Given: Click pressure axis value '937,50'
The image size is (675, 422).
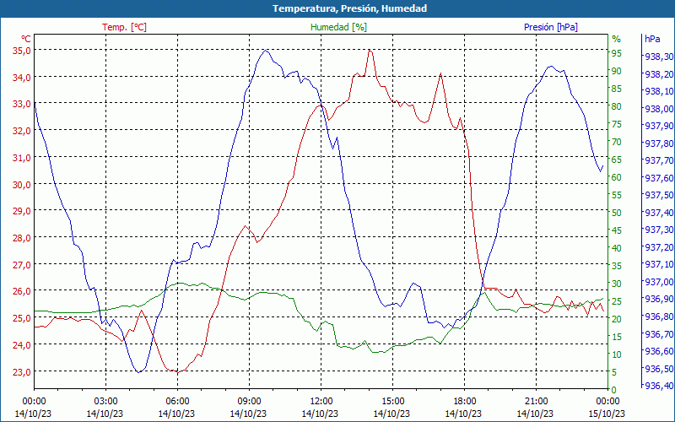Looking at the screenshot, I should (x=659, y=196).
